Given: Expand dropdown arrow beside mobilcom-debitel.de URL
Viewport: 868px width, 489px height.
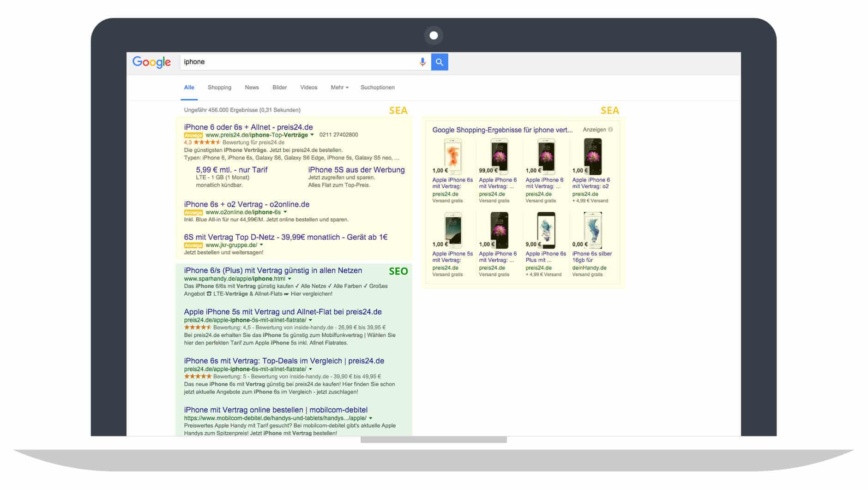Looking at the screenshot, I should pyautogui.click(x=370, y=418).
